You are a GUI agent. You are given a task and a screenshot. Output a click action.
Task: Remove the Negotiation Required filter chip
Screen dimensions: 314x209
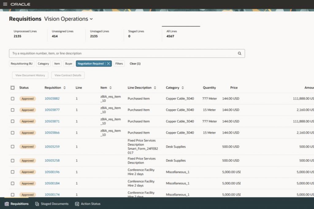pos(109,64)
